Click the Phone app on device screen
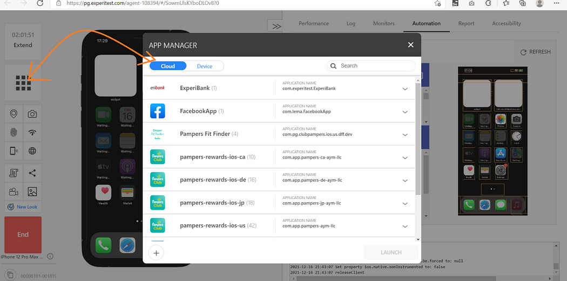Image resolution: width=567 pixels, height=281 pixels. click(x=103, y=245)
